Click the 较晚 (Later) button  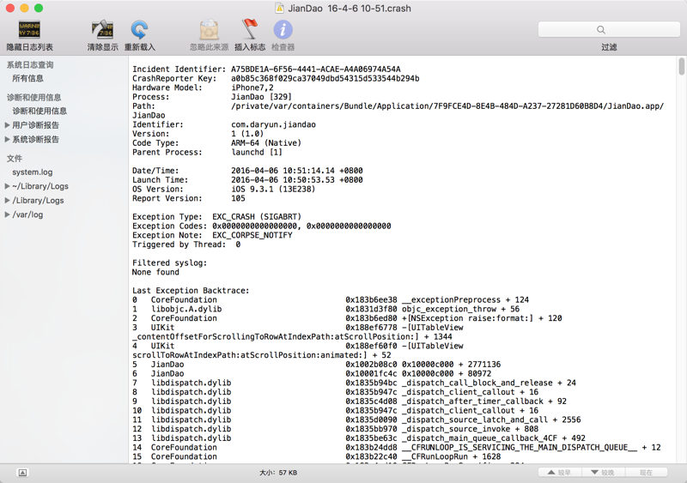coord(604,473)
